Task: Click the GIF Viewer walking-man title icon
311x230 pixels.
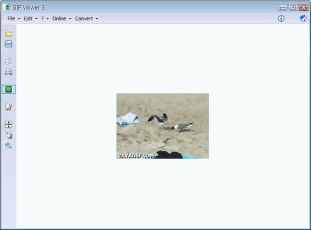Action: [8, 7]
